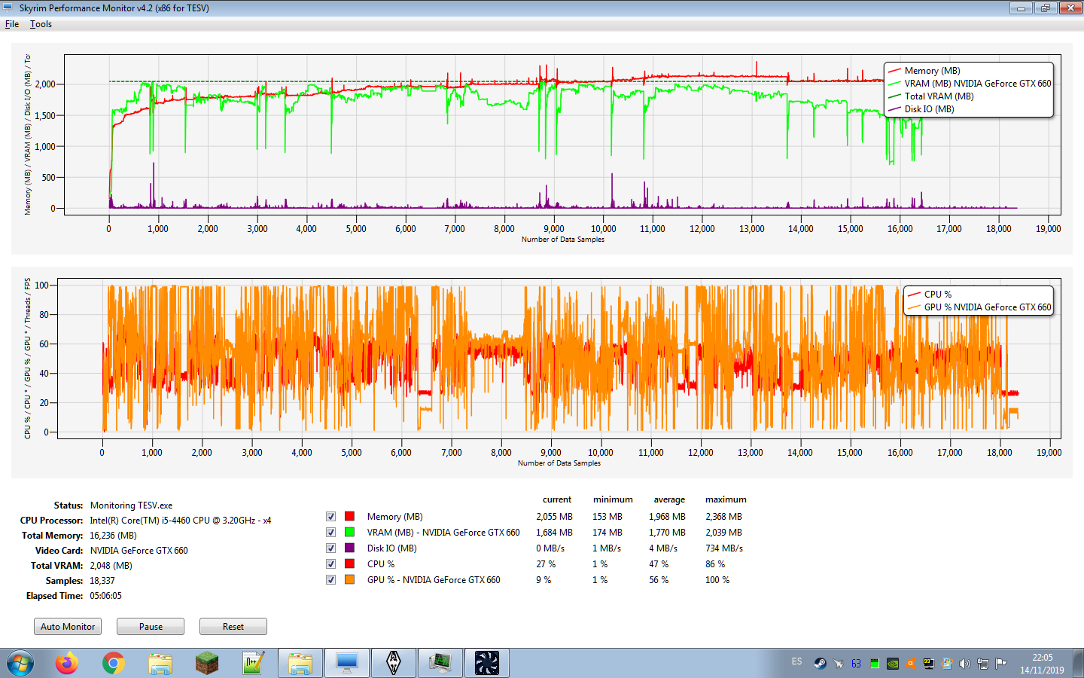Uncheck the VRAM (MB) series checkbox
The image size is (1084, 678).
click(x=330, y=533)
